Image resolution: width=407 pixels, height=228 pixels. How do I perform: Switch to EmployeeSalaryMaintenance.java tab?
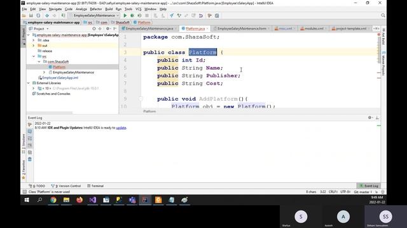tap(149, 28)
